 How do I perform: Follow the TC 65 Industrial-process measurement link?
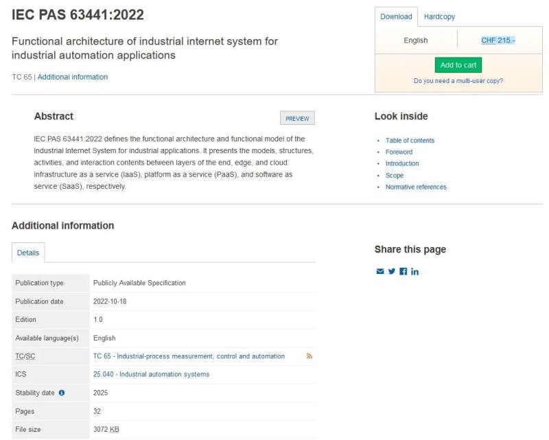point(189,356)
